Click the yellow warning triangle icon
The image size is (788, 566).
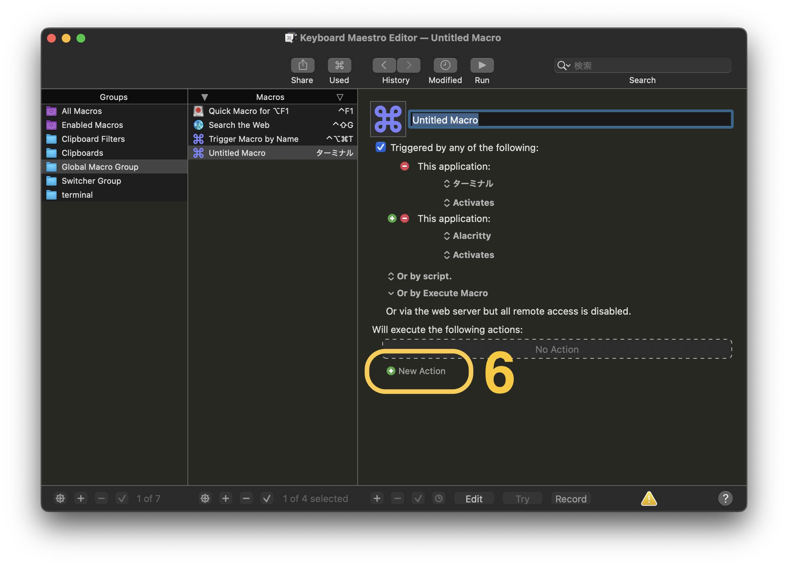(649, 499)
